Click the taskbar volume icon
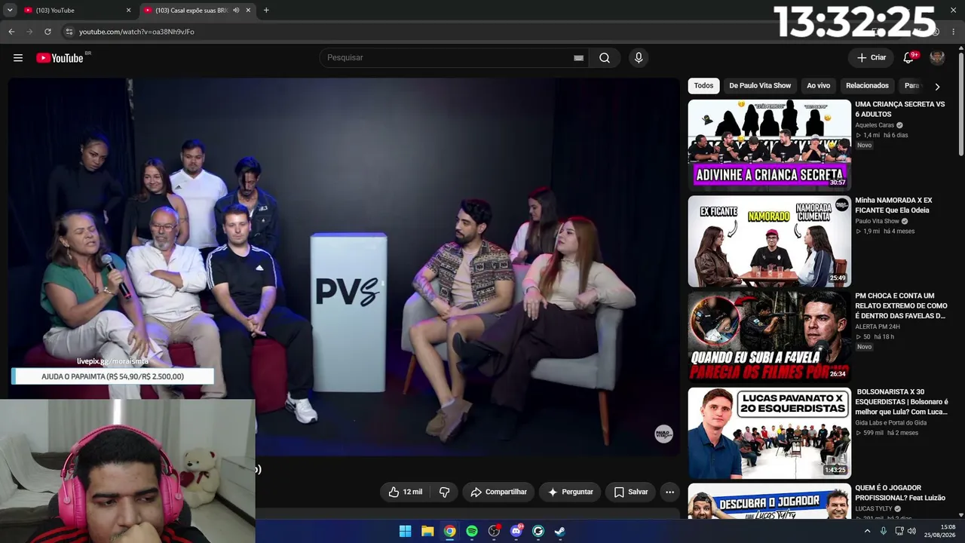The height and width of the screenshot is (543, 965). click(911, 531)
